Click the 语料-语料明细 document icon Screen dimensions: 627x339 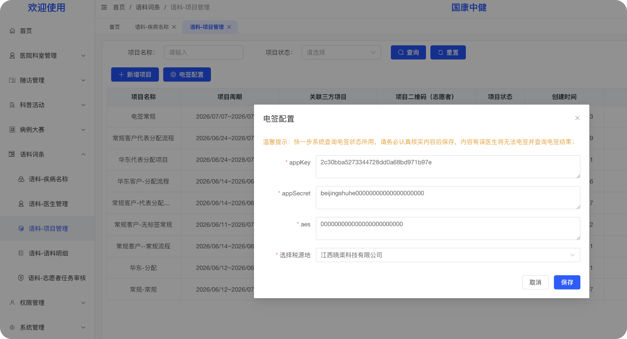tap(21, 253)
